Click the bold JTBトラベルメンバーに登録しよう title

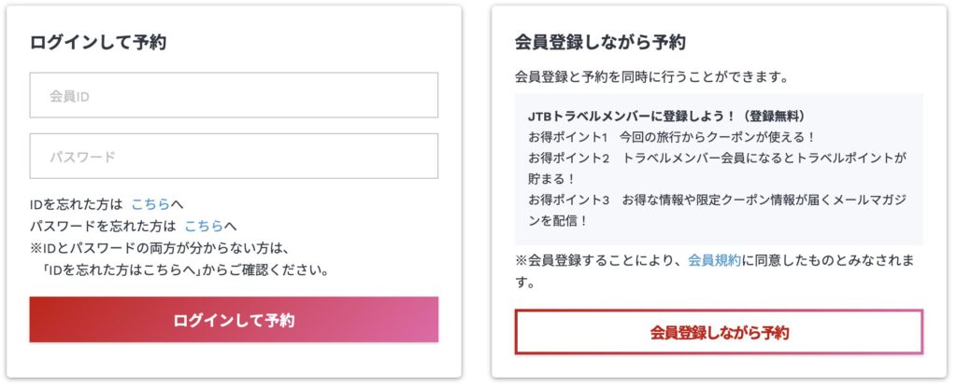[666, 117]
